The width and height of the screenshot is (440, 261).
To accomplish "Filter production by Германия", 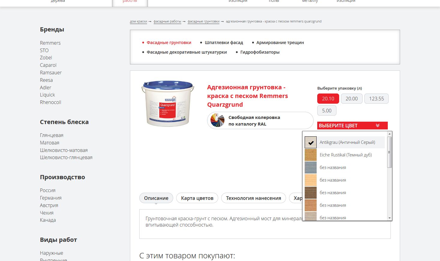I will [51, 198].
